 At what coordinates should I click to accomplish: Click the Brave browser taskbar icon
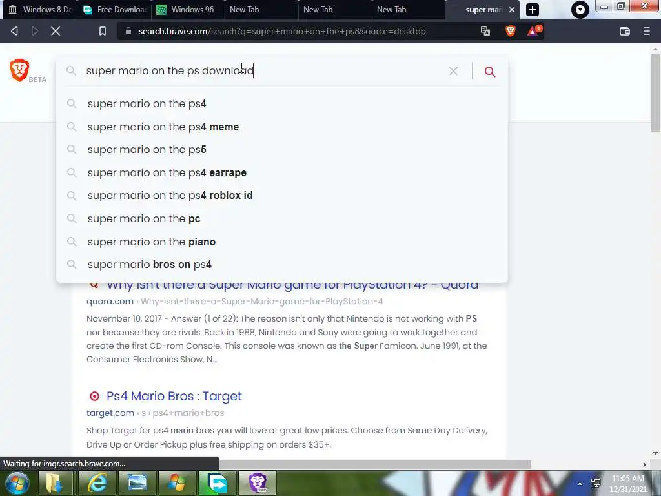click(257, 483)
